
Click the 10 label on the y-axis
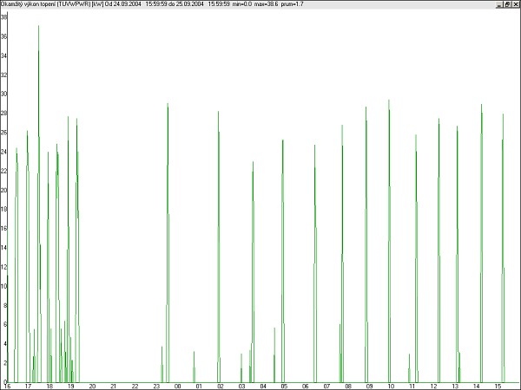[x=4, y=286]
